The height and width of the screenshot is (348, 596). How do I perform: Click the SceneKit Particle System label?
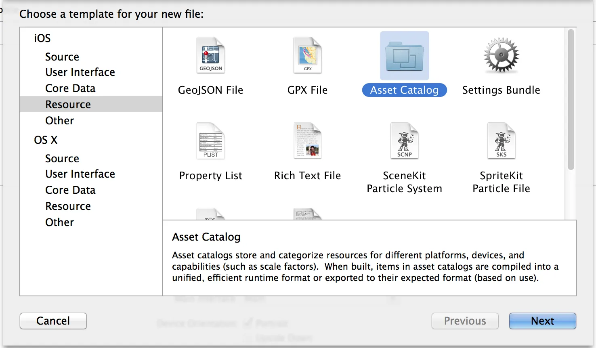(x=405, y=182)
